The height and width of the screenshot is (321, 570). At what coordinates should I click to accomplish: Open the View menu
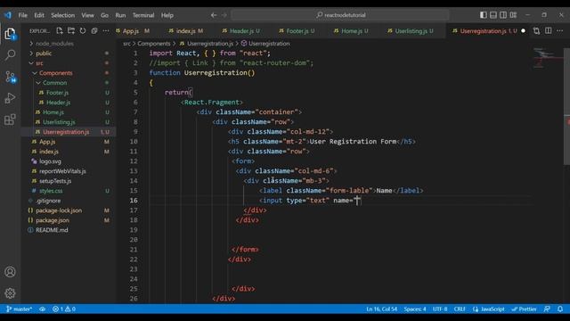click(x=87, y=15)
